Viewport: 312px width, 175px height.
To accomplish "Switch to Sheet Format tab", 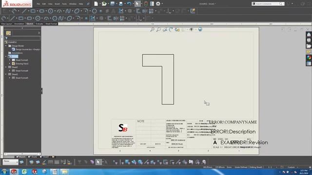I will coord(51,24).
